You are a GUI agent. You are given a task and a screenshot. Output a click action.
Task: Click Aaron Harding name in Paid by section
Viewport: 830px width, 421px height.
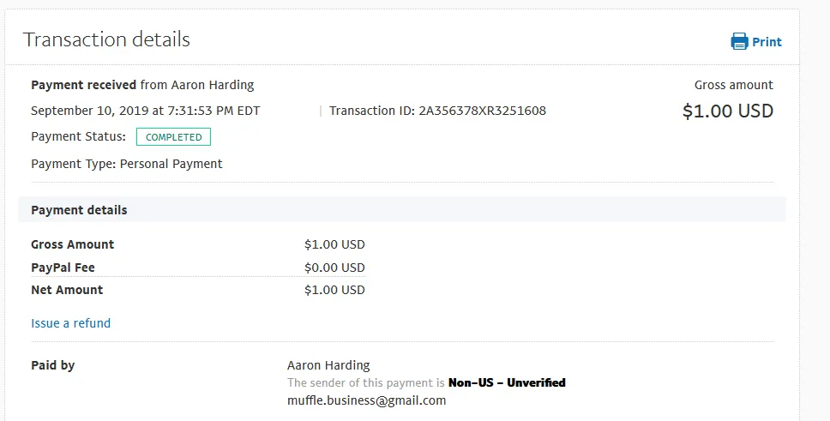point(328,365)
